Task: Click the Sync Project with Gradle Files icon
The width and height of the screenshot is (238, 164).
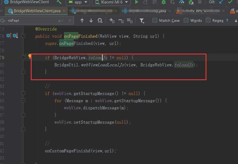Action: pos(191,2)
